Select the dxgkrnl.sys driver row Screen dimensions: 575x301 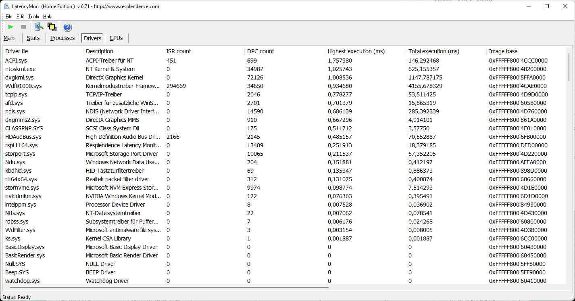point(284,77)
